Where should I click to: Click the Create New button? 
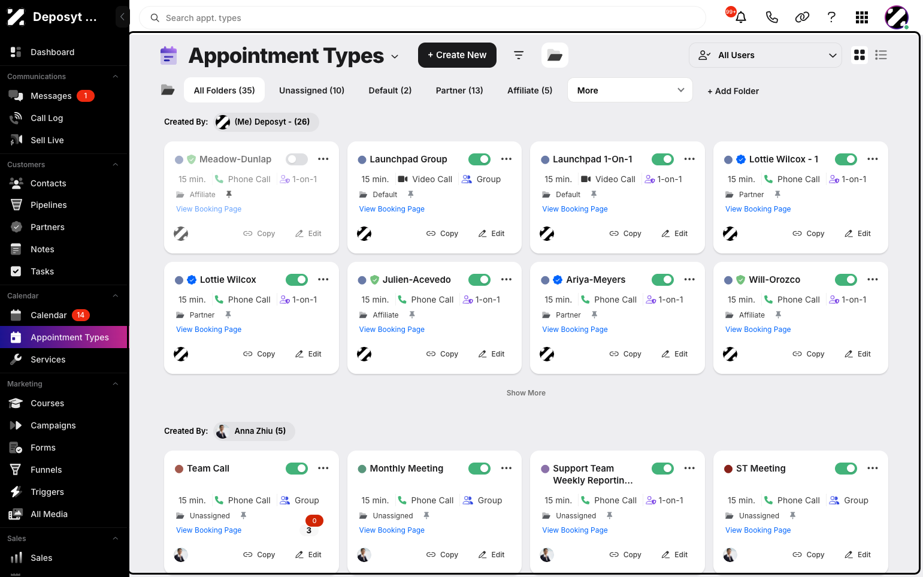[457, 55]
